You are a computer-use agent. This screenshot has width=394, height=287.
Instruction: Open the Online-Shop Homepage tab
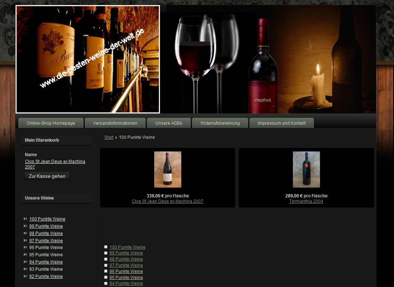[51, 123]
